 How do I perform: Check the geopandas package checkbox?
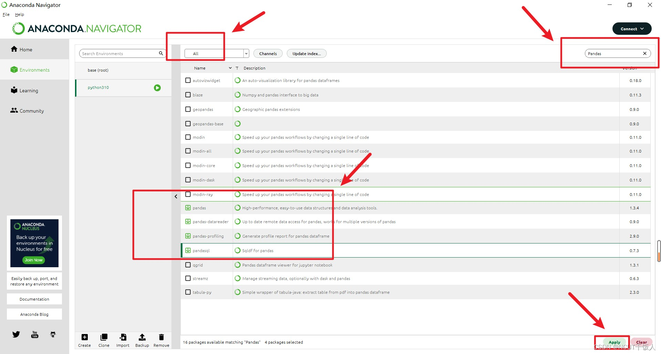[x=188, y=109]
